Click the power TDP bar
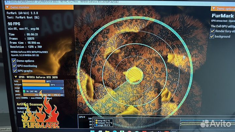Image resolution: width=235 pixels, height=132 pixels. pos(44,95)
